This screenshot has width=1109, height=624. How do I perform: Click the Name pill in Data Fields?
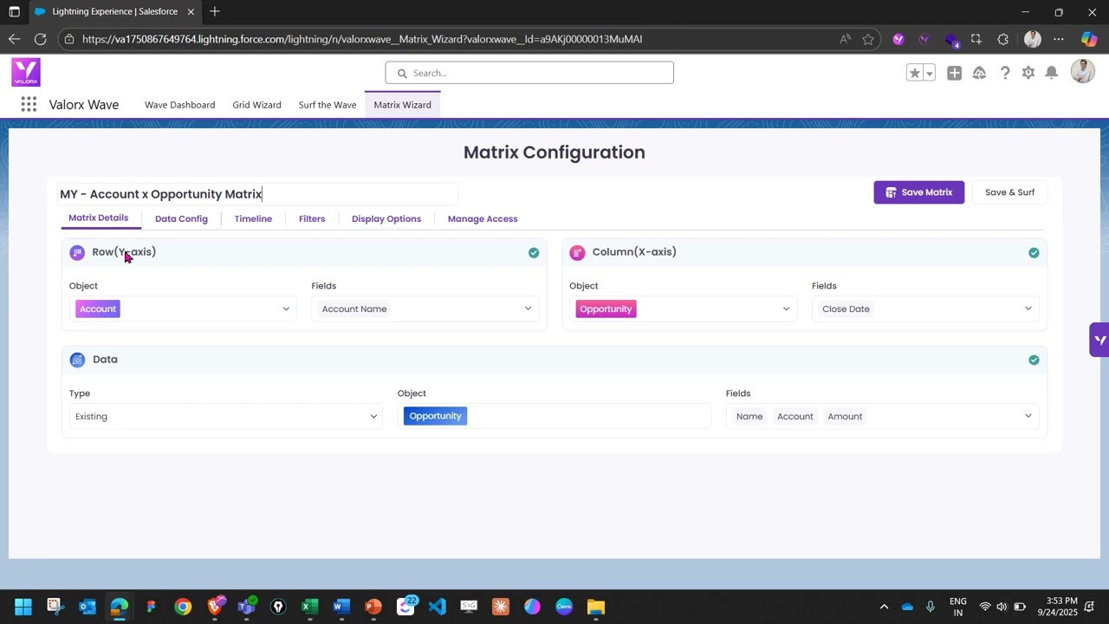tap(749, 417)
